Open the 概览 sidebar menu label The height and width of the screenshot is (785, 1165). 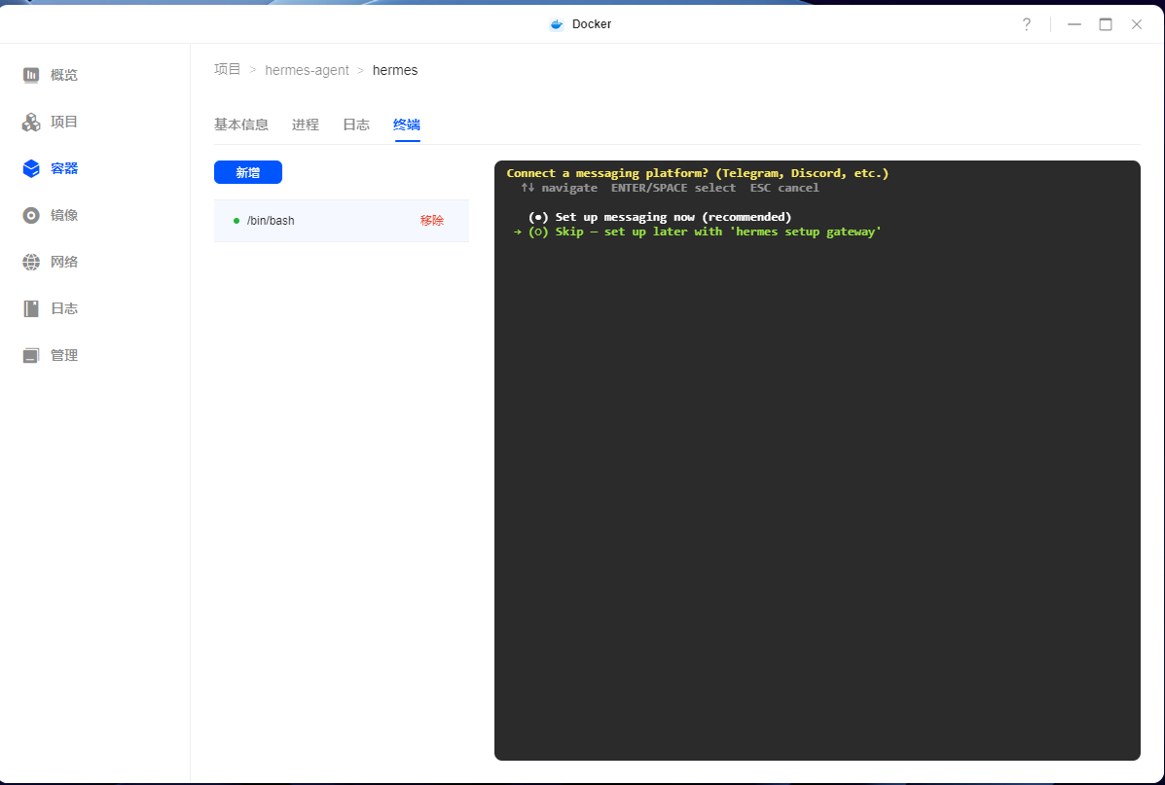point(64,75)
